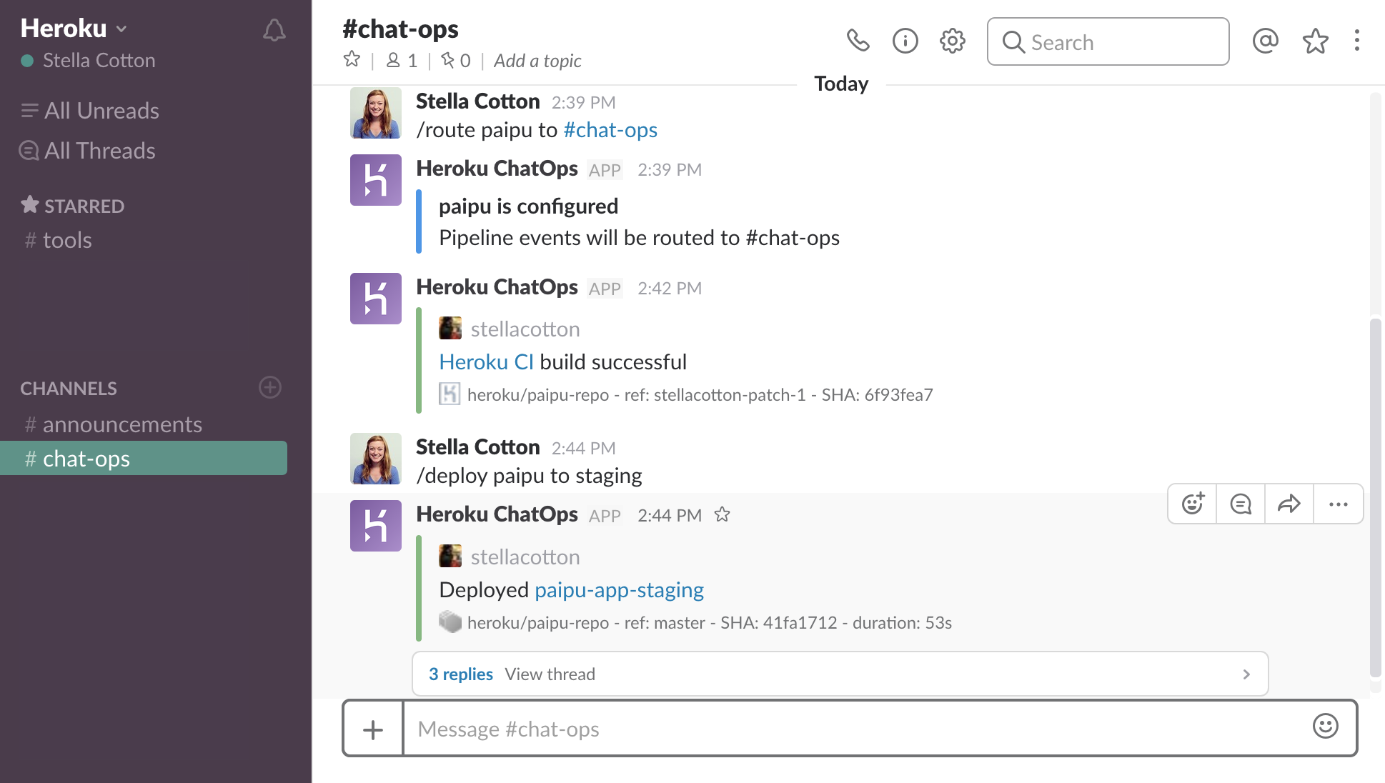Open the Heroku CI link
Screen dimensions: 1385x783
486,362
